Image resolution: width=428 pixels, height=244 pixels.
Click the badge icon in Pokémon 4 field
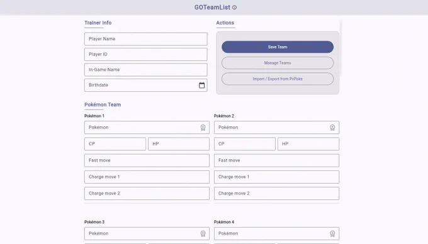tap(332, 234)
